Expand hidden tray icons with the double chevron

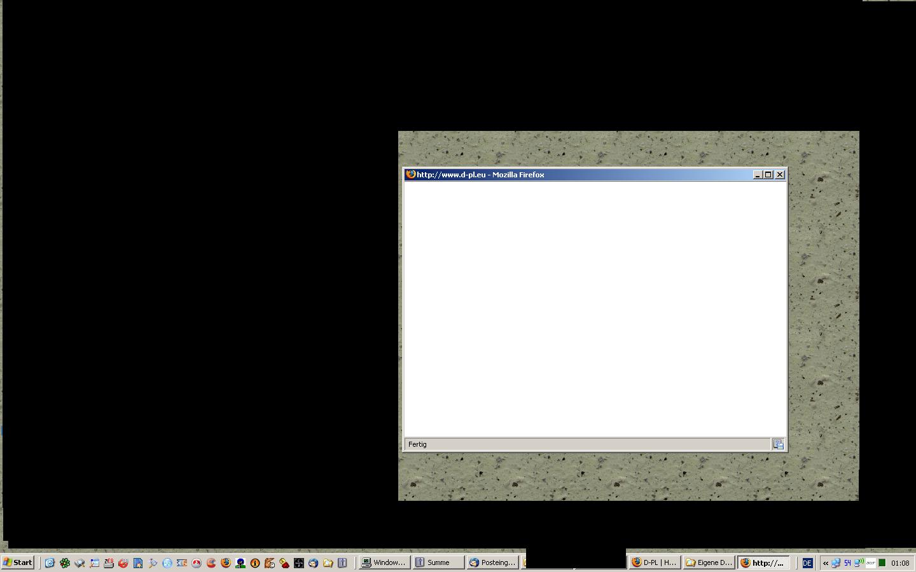click(826, 563)
